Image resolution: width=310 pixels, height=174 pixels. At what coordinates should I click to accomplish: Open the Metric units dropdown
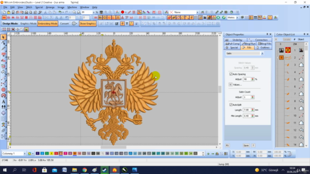237,17
